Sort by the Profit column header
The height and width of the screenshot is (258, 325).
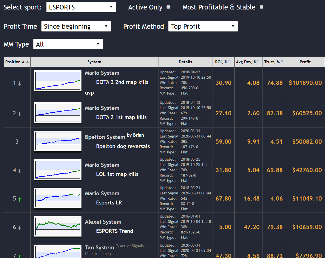coord(305,62)
